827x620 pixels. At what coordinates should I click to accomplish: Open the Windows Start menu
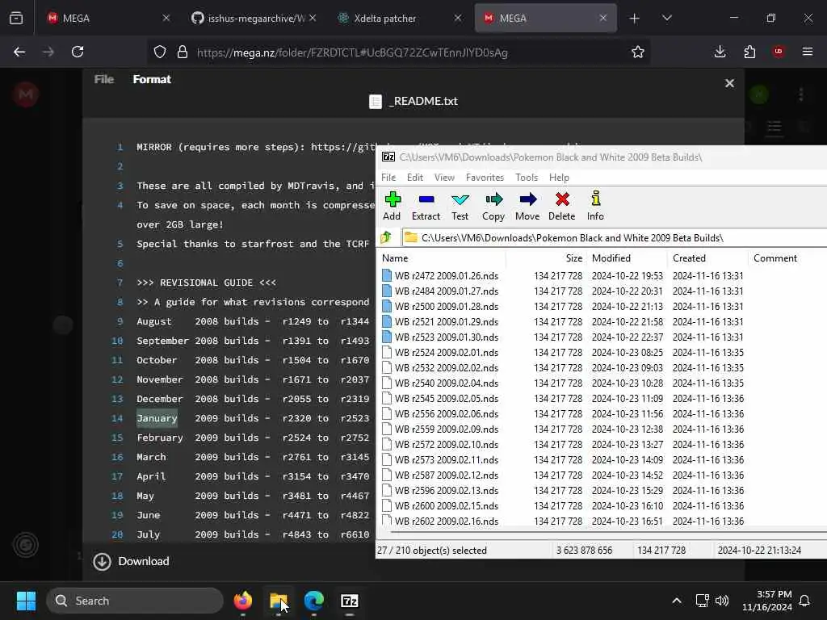tap(26, 601)
